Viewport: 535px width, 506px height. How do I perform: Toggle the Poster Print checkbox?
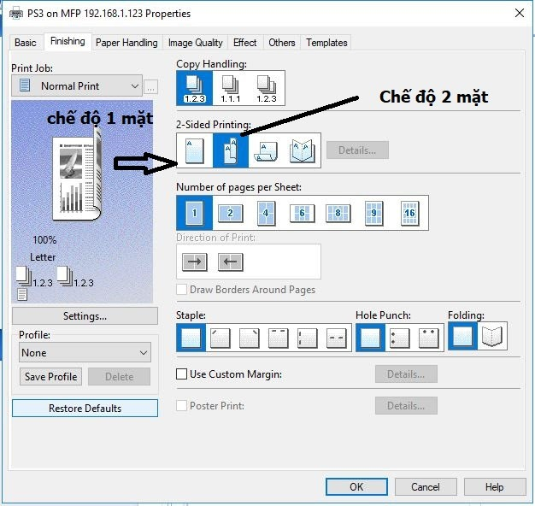click(x=182, y=406)
